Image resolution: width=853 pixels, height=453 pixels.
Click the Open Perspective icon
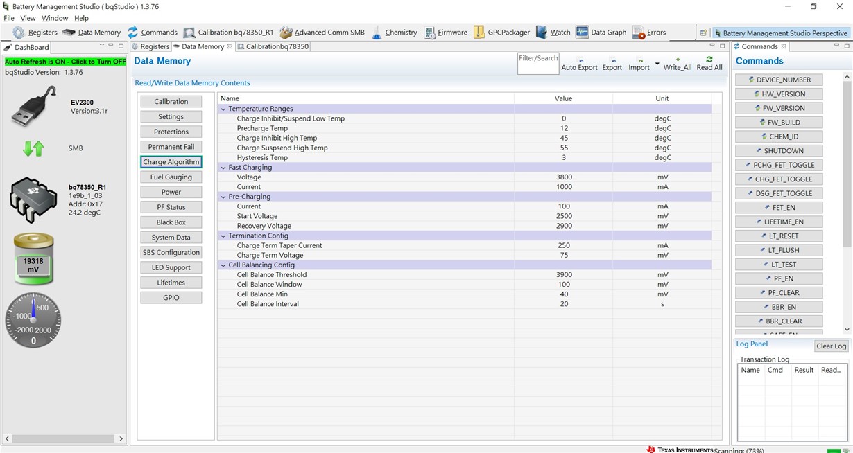(x=703, y=33)
